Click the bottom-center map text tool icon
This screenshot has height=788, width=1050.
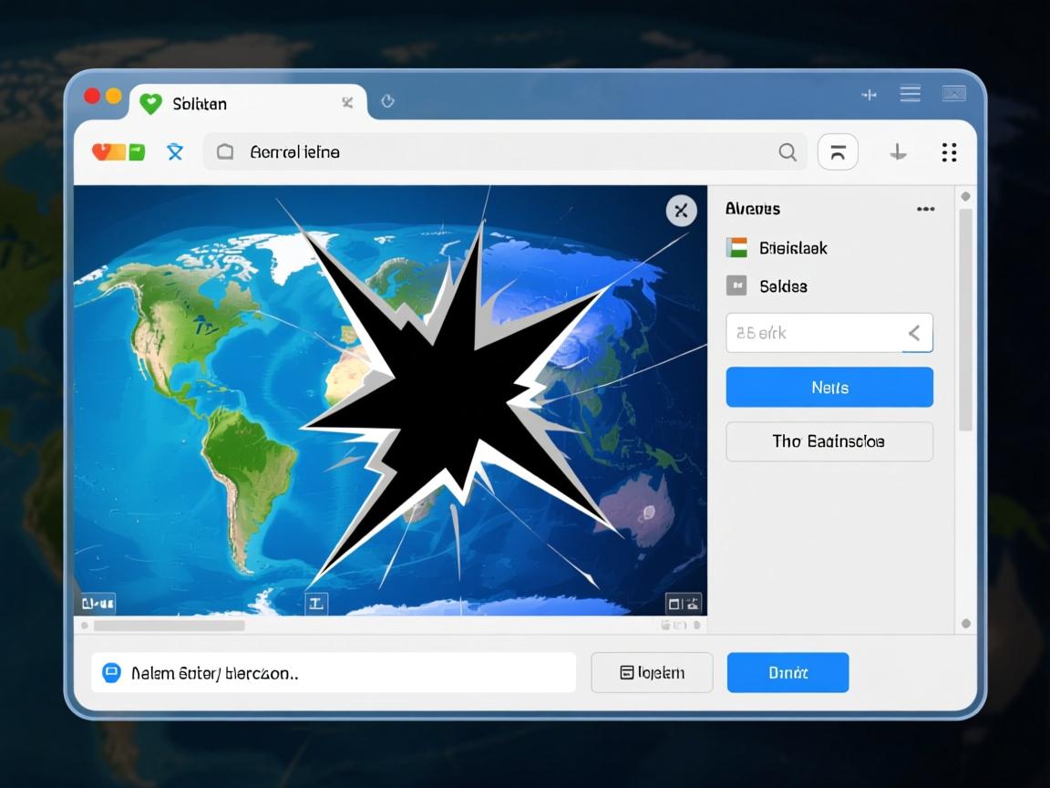[x=316, y=603]
